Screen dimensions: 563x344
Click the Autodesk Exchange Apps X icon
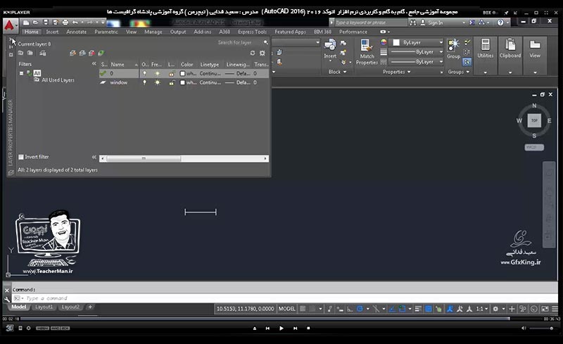pyautogui.click(x=472, y=23)
